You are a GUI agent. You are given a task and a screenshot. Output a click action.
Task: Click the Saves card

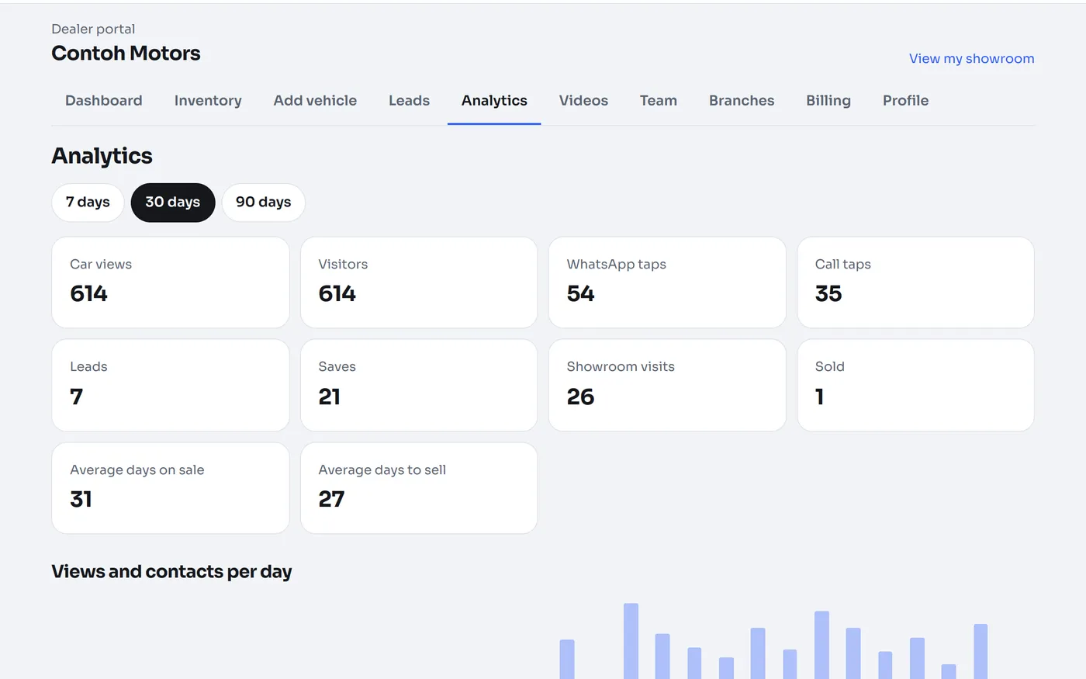coord(419,385)
